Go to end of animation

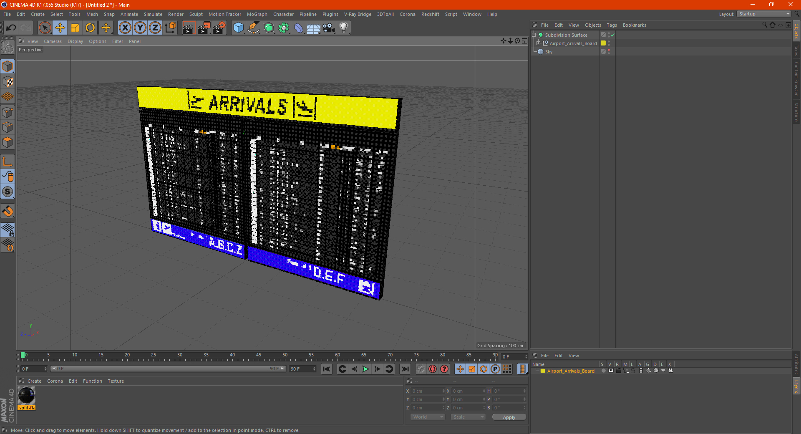coord(405,369)
